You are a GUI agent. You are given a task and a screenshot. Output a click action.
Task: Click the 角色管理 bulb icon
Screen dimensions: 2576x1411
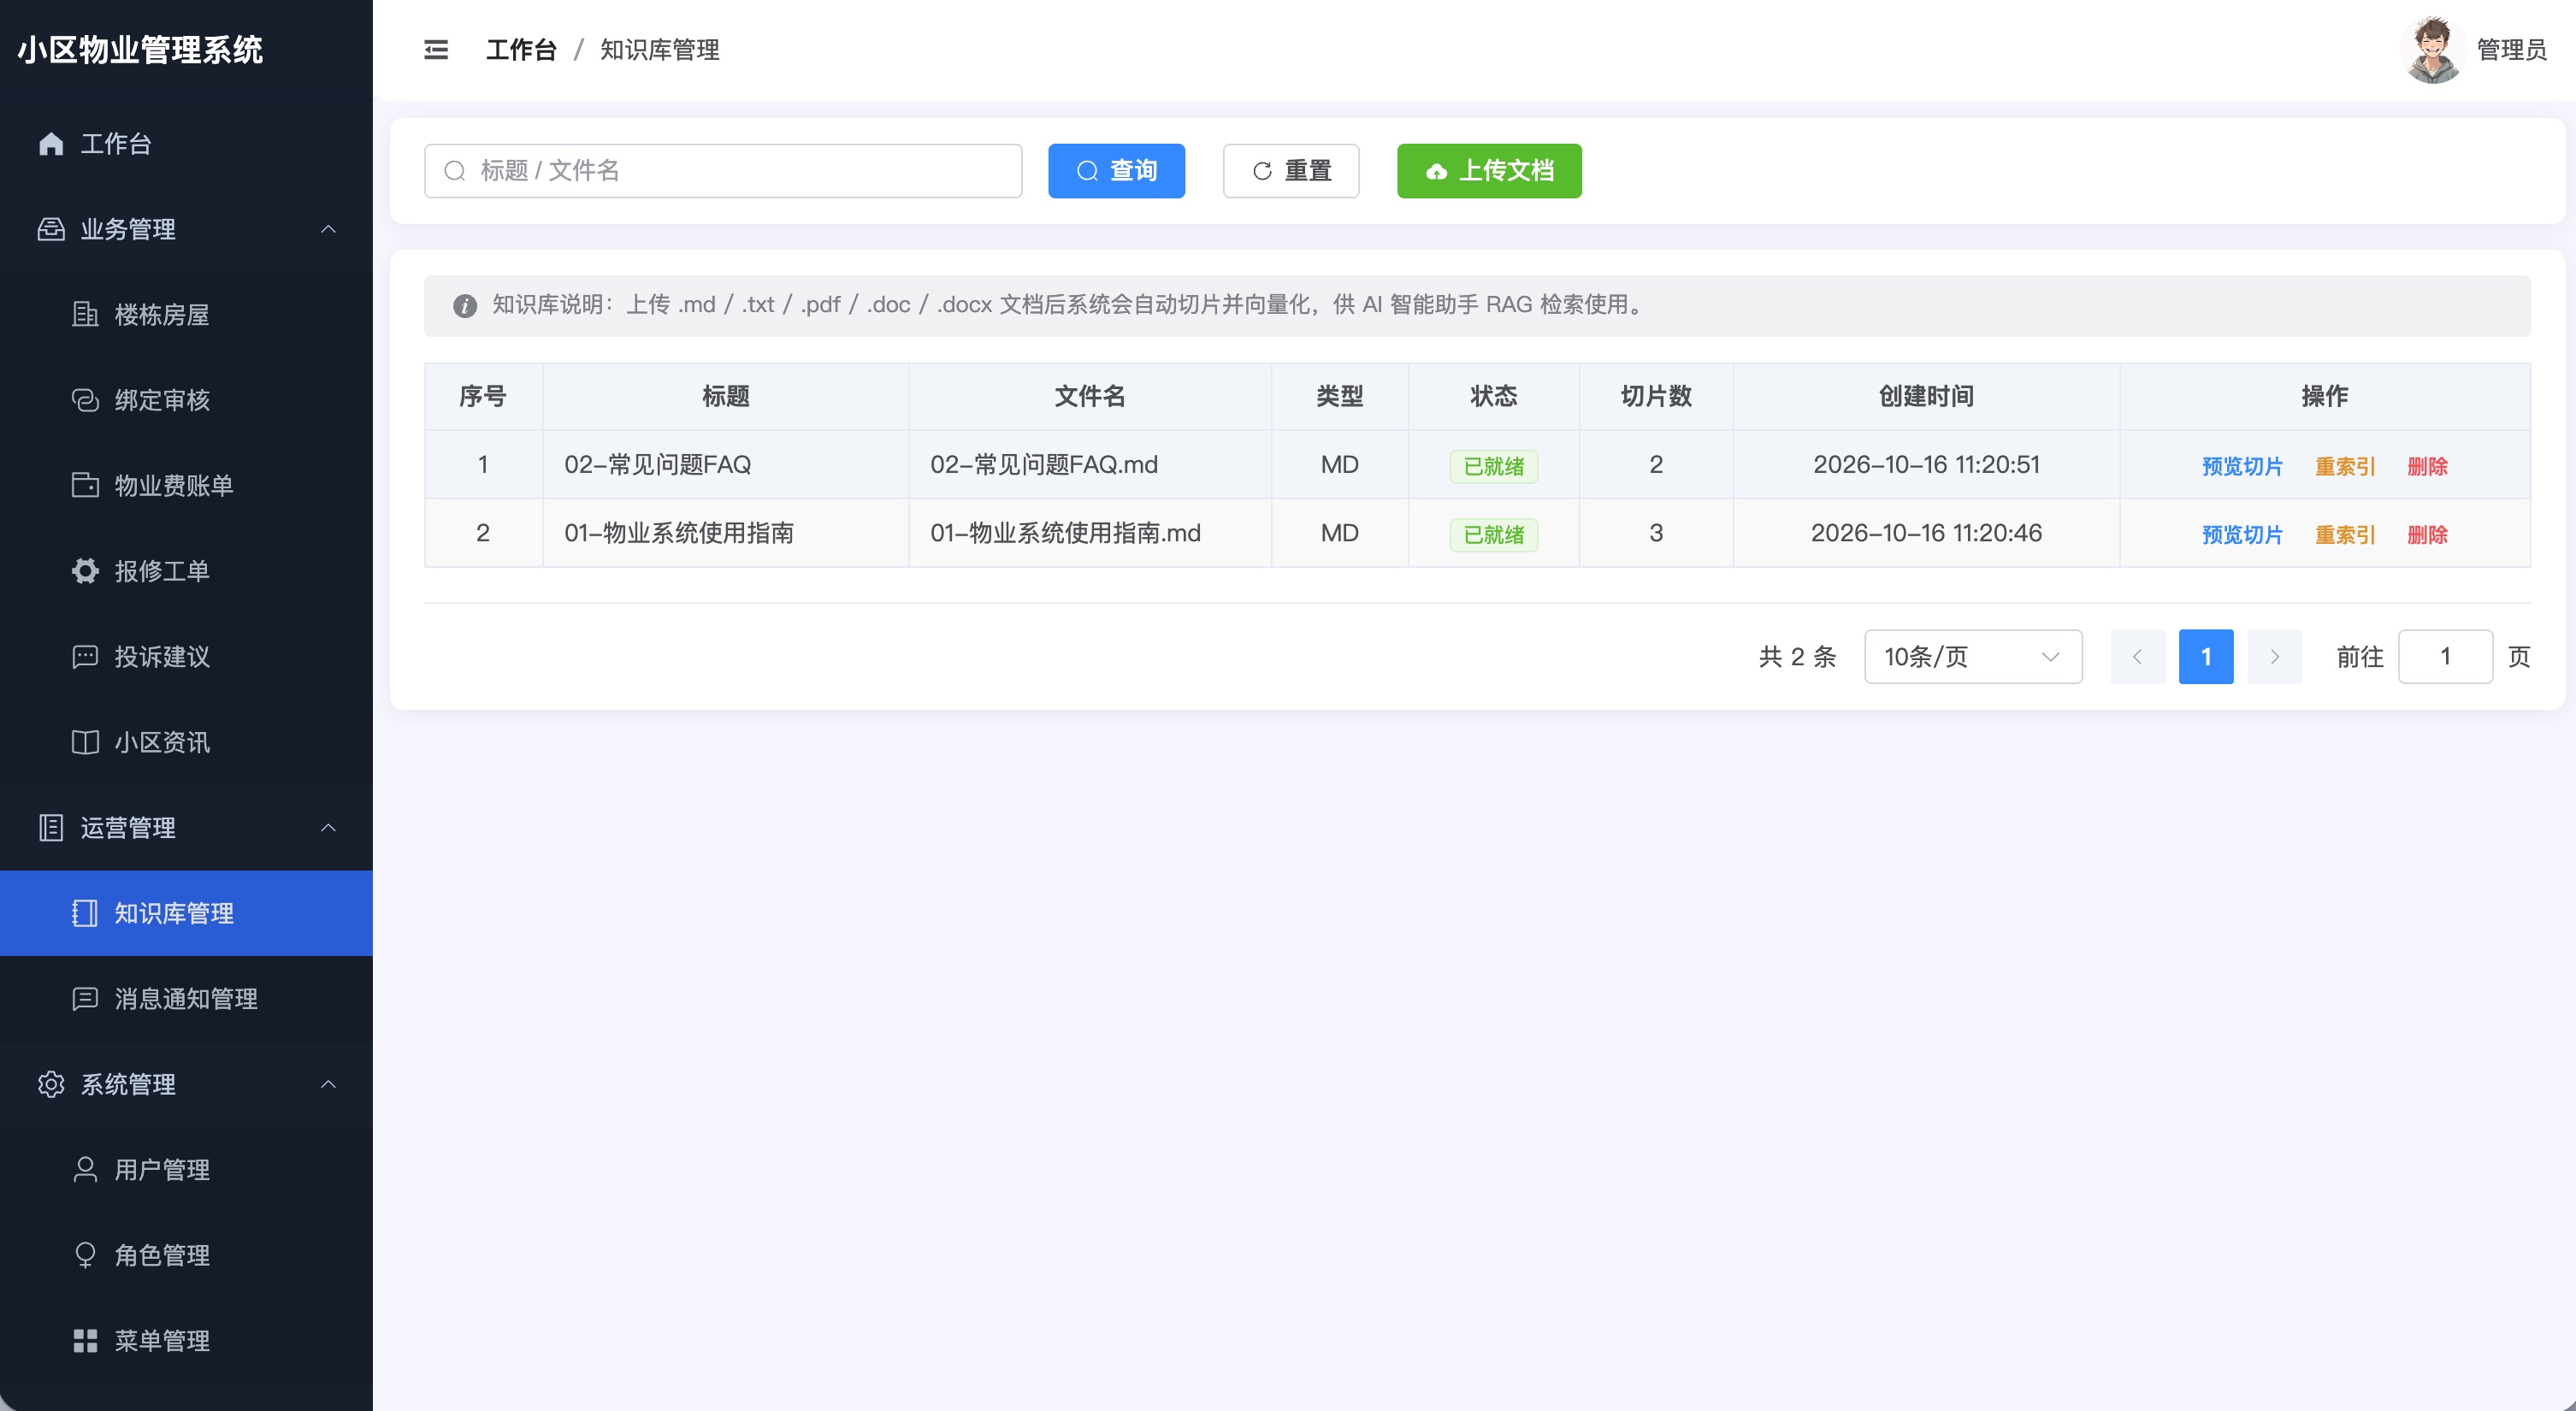pos(85,1255)
